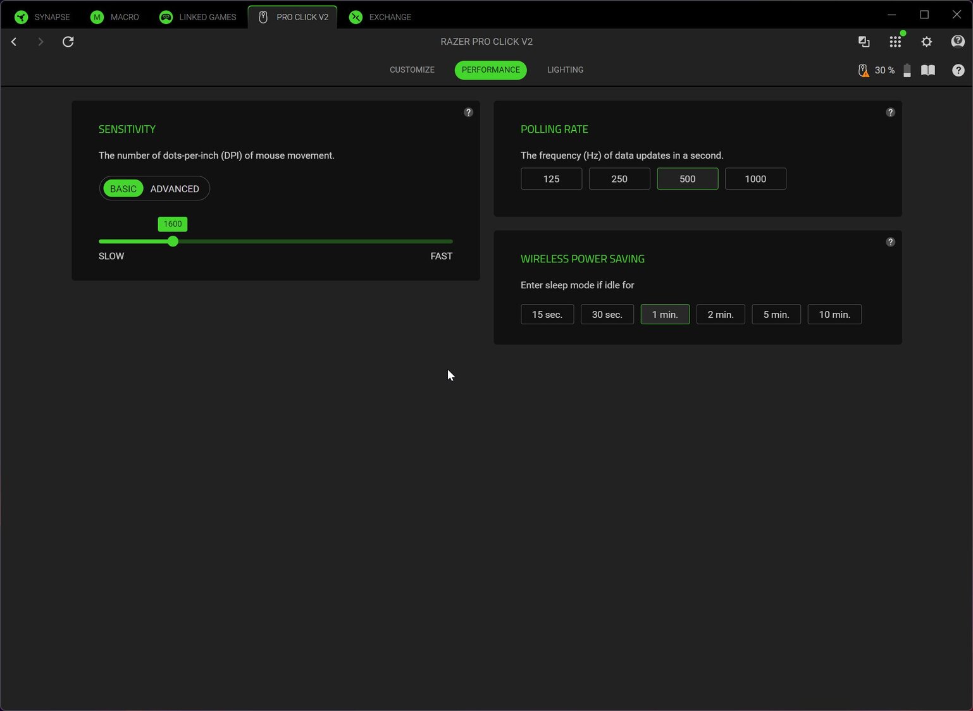Image resolution: width=973 pixels, height=711 pixels.
Task: Set sleep mode idle to 10 min.
Action: pyautogui.click(x=834, y=315)
